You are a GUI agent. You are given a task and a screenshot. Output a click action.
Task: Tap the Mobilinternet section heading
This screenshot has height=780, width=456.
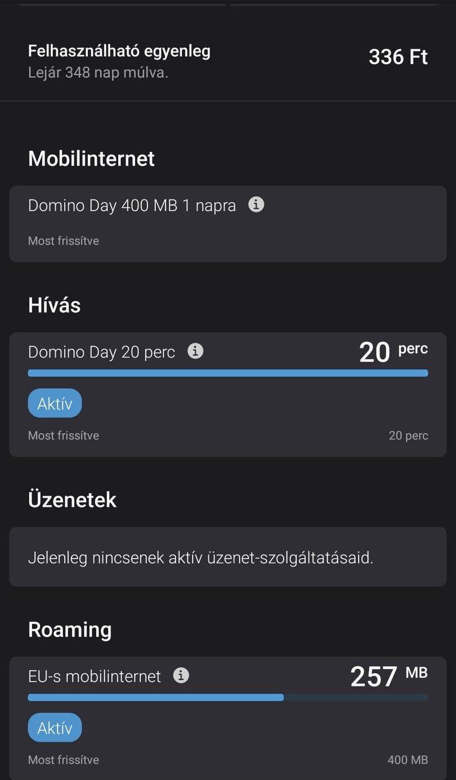coord(91,158)
